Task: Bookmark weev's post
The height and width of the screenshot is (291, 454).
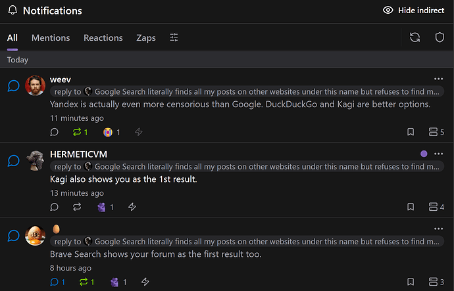Action: 411,132
